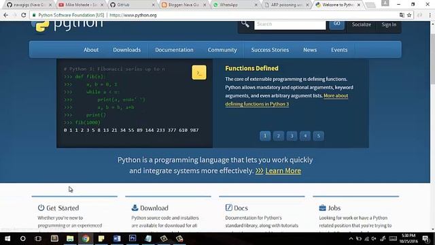Viewport: 435px width, 245px height.
Task: Switch to the Mike Mohede YouTube tab
Action: pyautogui.click(x=81, y=5)
